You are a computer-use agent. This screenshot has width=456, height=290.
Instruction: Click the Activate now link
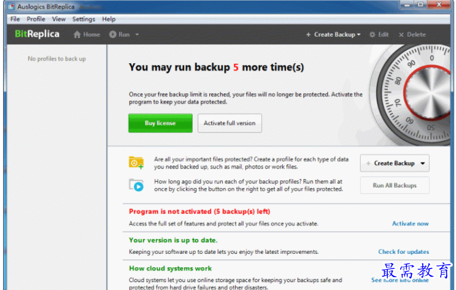[410, 223]
